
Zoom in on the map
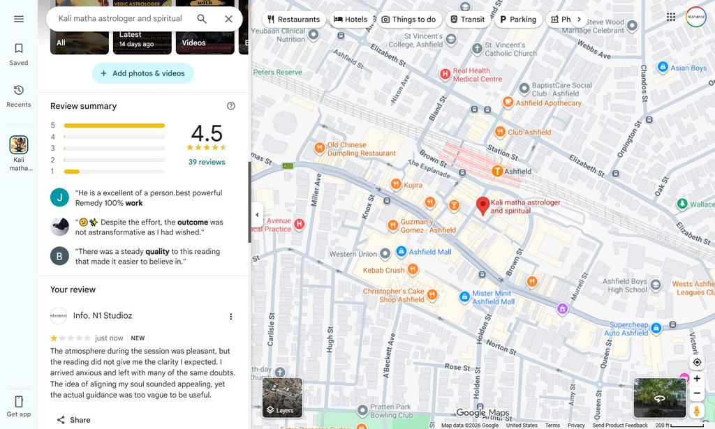697,379
